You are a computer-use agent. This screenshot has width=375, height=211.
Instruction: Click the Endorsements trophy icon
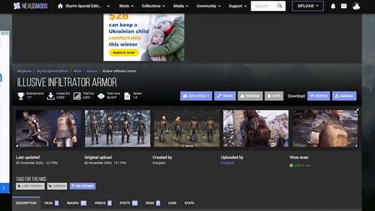[21, 96]
